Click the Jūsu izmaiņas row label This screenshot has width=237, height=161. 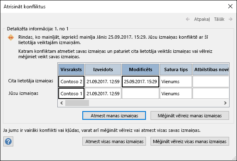pyautogui.click(x=23, y=93)
